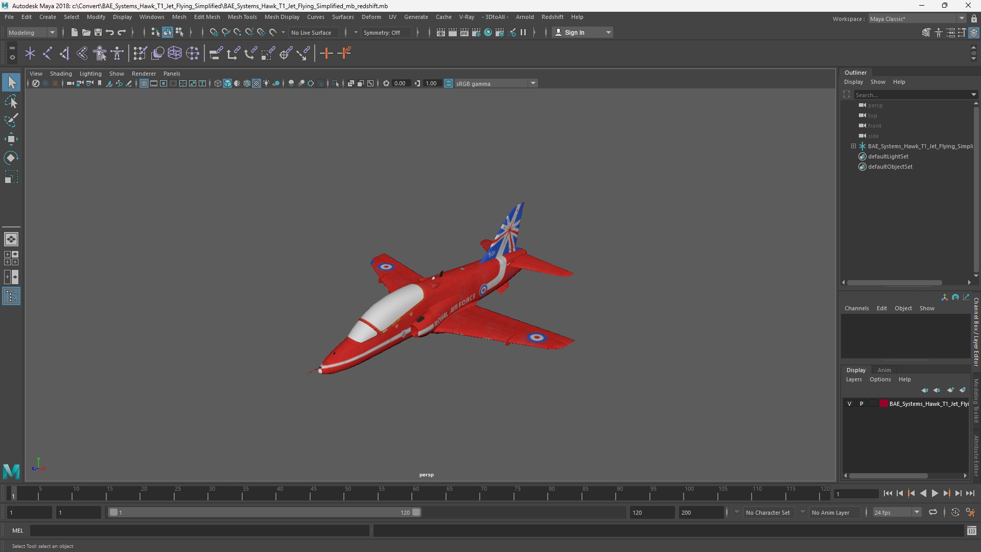Activate the Paint Selection tool
981x552 pixels.
tap(11, 120)
